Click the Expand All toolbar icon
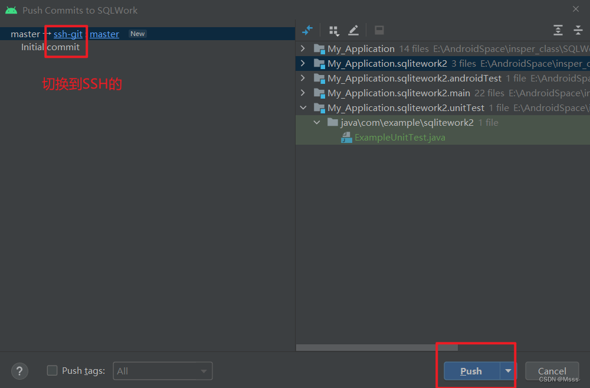The image size is (590, 388). 558,30
